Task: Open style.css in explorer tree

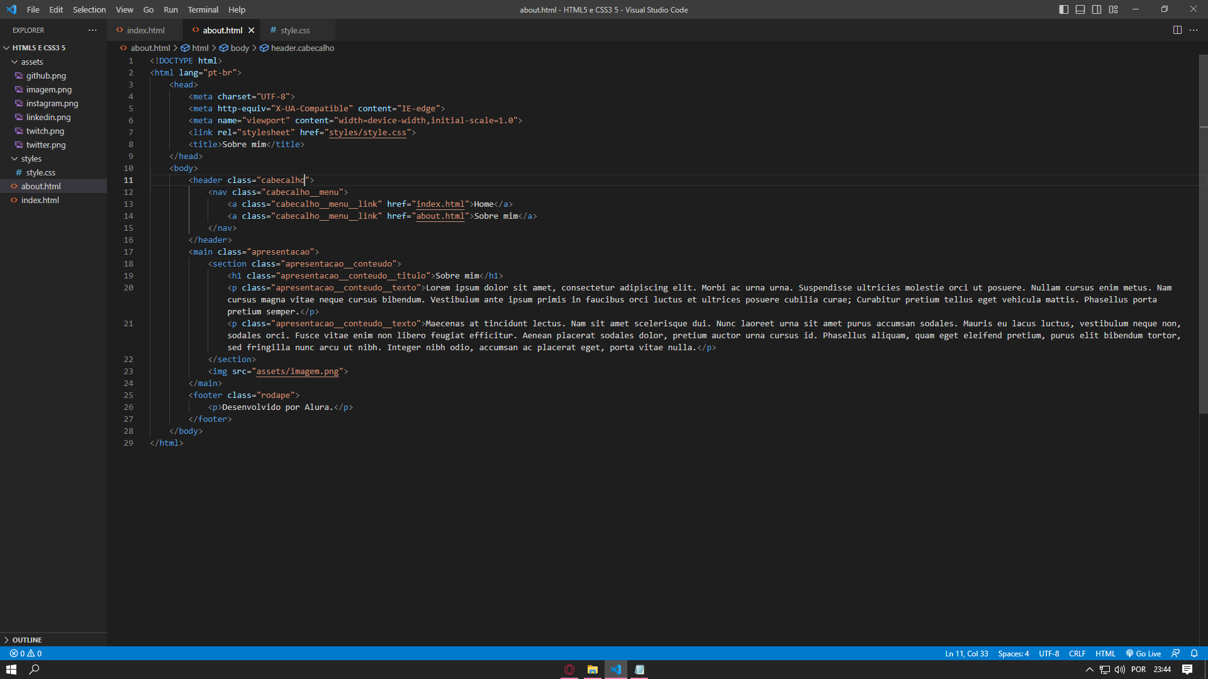Action: [x=53, y=172]
